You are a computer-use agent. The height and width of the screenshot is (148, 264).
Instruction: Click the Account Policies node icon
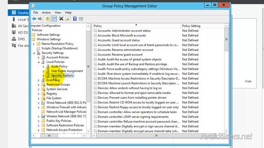43,58
